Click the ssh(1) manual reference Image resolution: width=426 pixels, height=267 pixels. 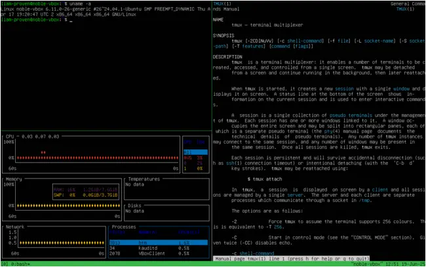pos(234,163)
